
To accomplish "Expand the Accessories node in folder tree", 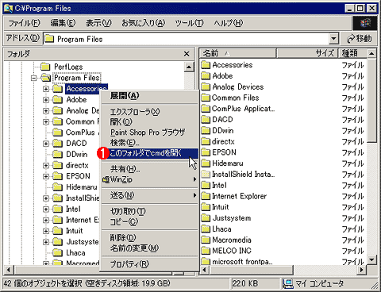I will click(x=46, y=89).
